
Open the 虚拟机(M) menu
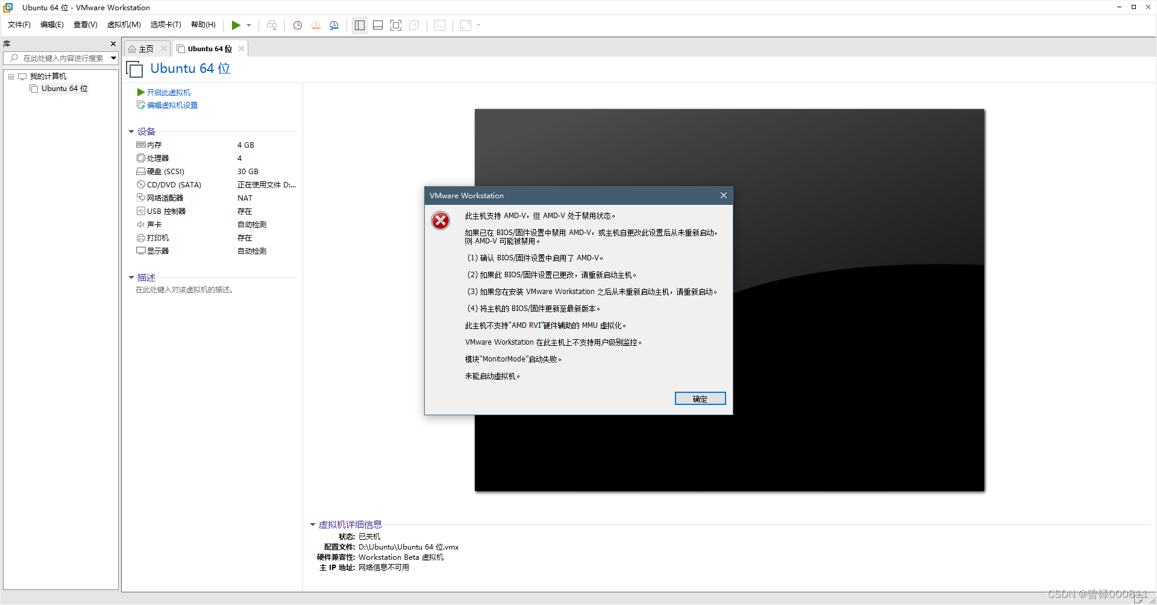click(124, 25)
